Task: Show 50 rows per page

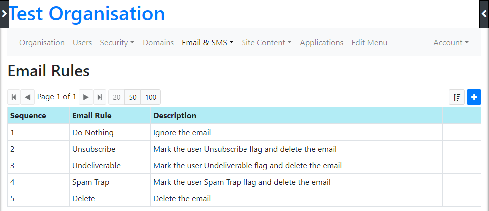Action: point(133,97)
